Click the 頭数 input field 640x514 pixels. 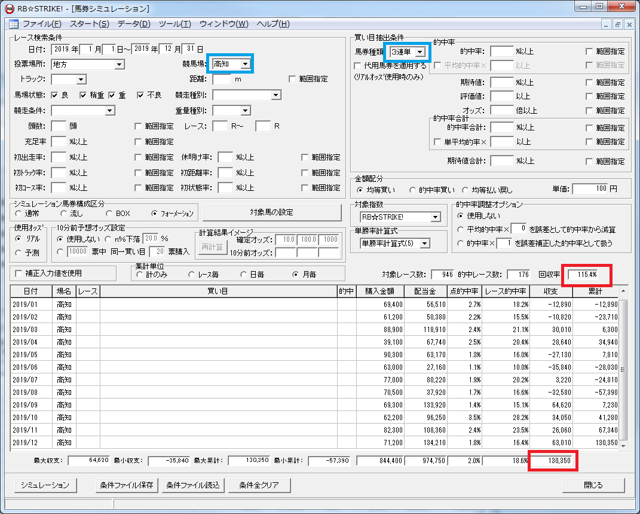[59, 126]
